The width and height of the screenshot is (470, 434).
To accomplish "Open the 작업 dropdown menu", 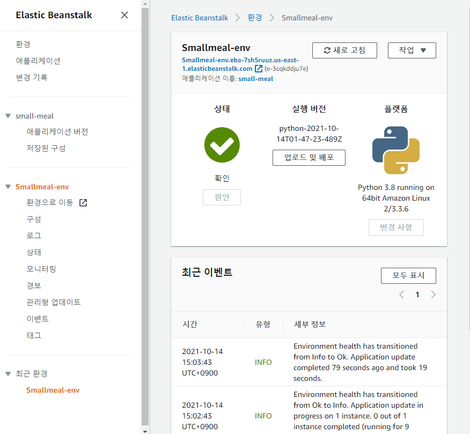I will [x=412, y=50].
